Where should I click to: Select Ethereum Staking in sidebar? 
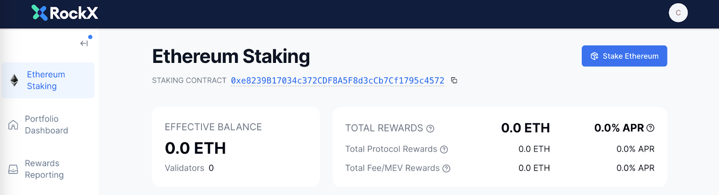click(x=46, y=80)
